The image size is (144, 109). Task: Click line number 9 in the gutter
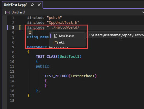tap(13, 57)
